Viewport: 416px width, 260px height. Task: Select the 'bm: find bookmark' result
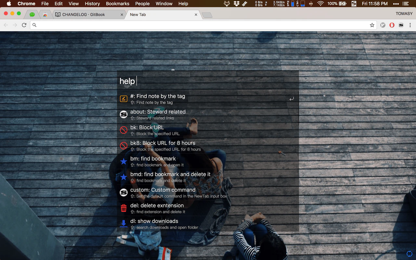[x=208, y=161]
